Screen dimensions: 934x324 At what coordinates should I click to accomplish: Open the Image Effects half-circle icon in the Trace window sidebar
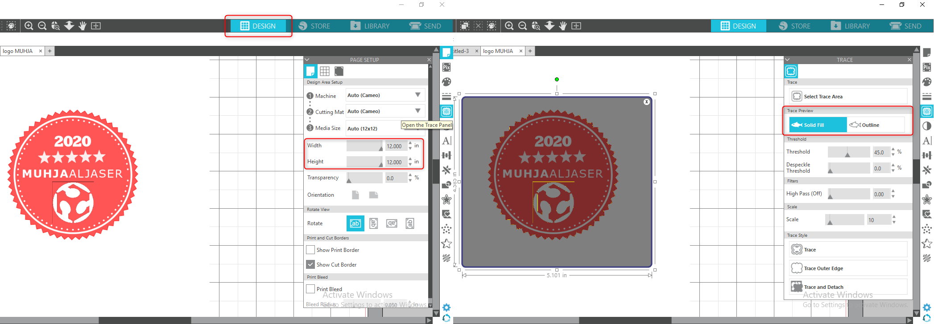(x=927, y=126)
